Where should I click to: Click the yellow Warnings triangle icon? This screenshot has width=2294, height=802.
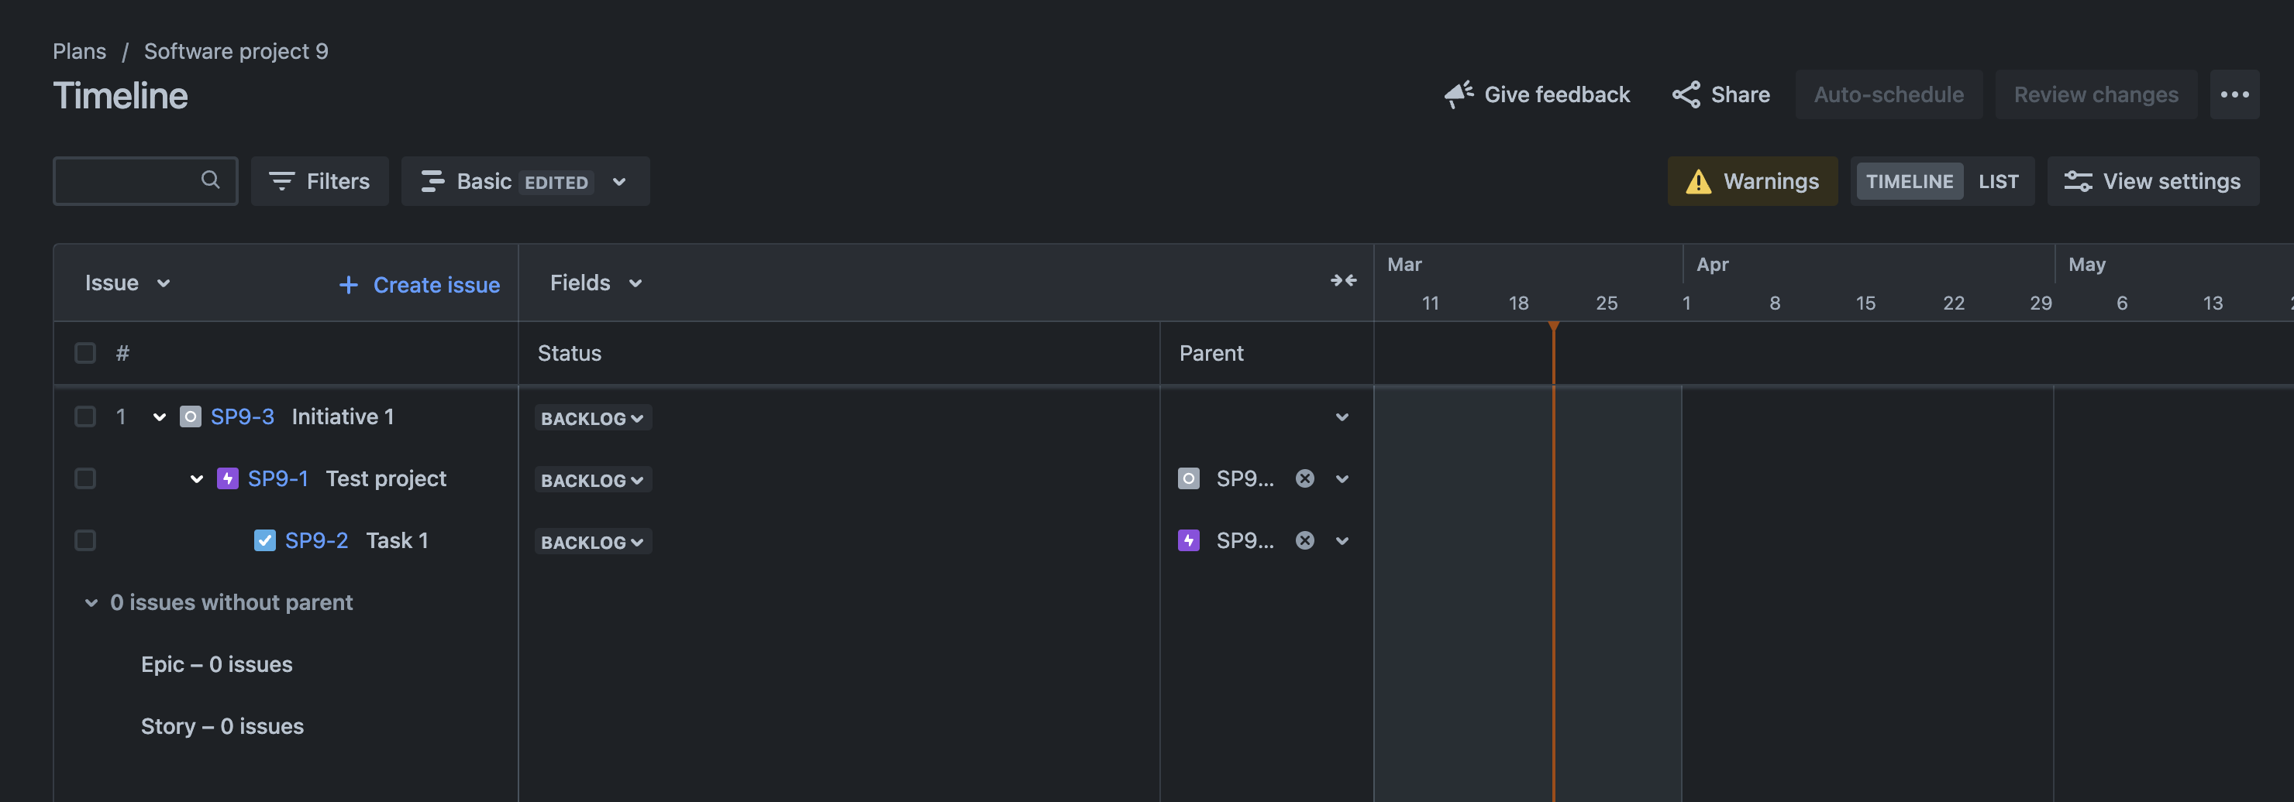(1697, 181)
